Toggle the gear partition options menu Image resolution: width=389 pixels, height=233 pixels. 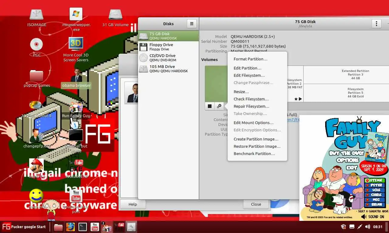tap(219, 106)
